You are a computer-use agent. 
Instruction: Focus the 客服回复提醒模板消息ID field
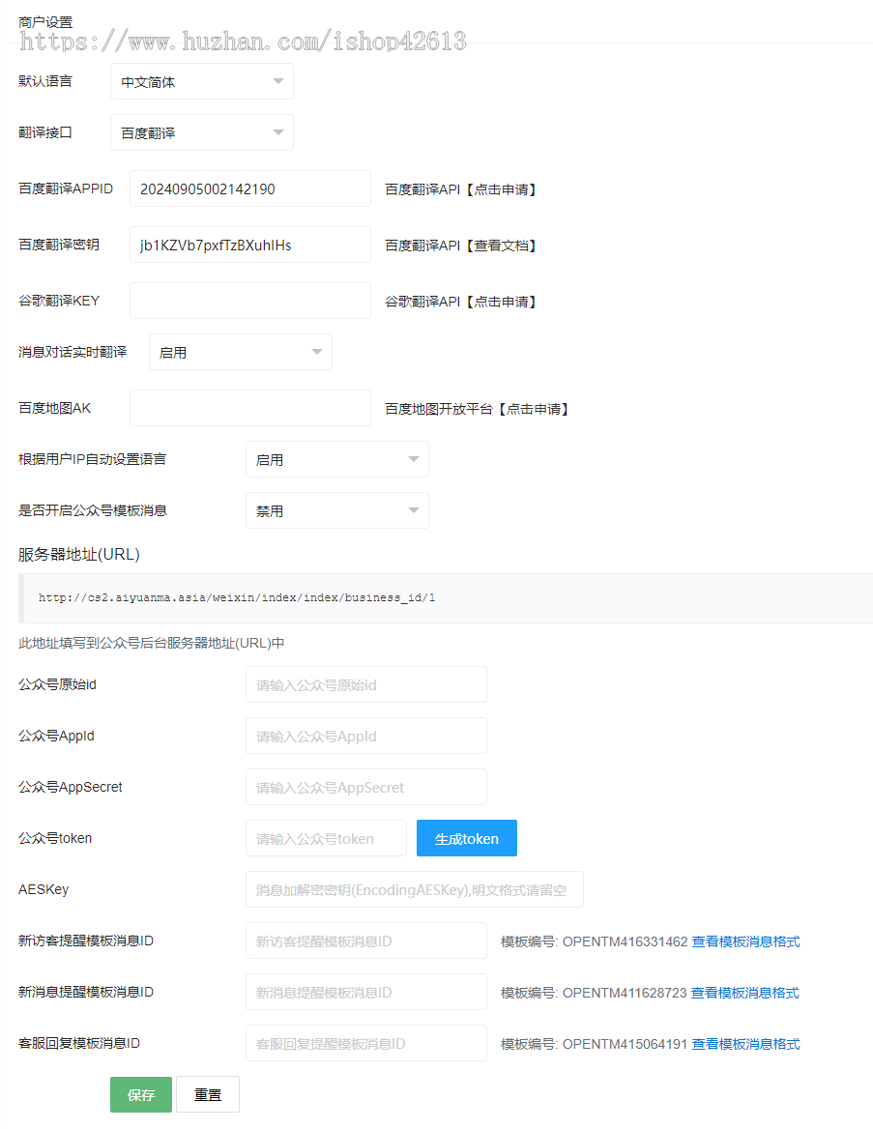(x=365, y=1043)
